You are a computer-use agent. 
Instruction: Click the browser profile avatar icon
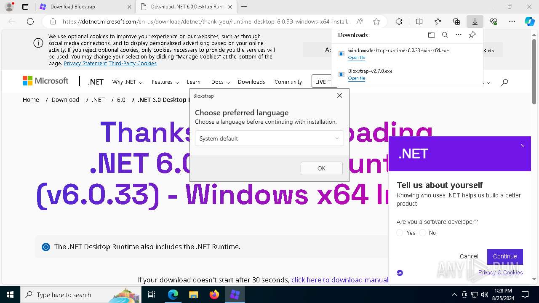9,6
